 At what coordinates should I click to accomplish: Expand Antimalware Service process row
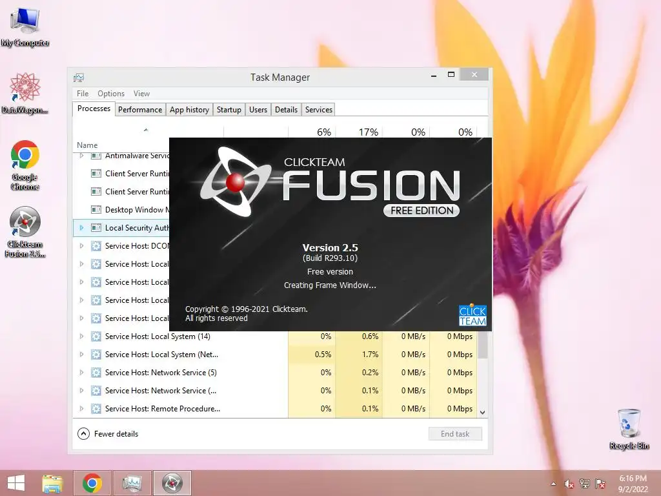point(81,156)
